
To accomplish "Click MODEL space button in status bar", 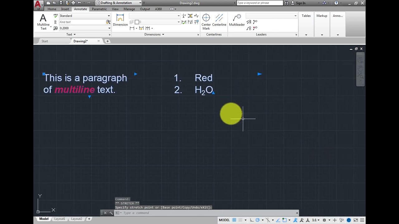I will pos(224,220).
